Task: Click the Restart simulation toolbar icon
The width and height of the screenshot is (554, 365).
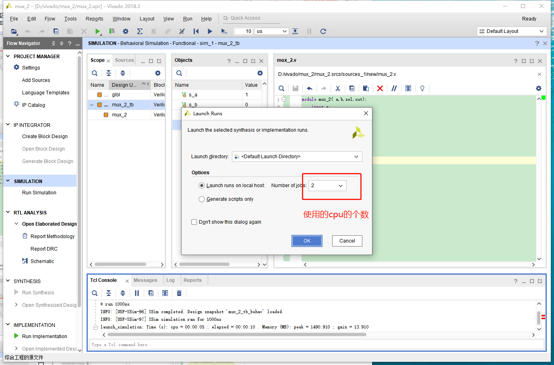Action: (x=196, y=31)
